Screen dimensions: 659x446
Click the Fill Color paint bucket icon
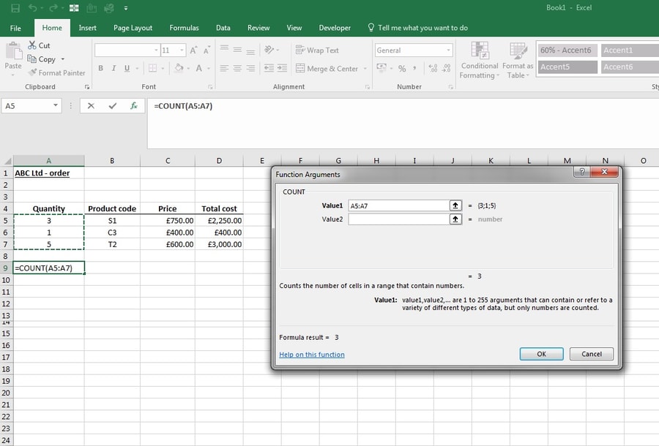coord(179,68)
